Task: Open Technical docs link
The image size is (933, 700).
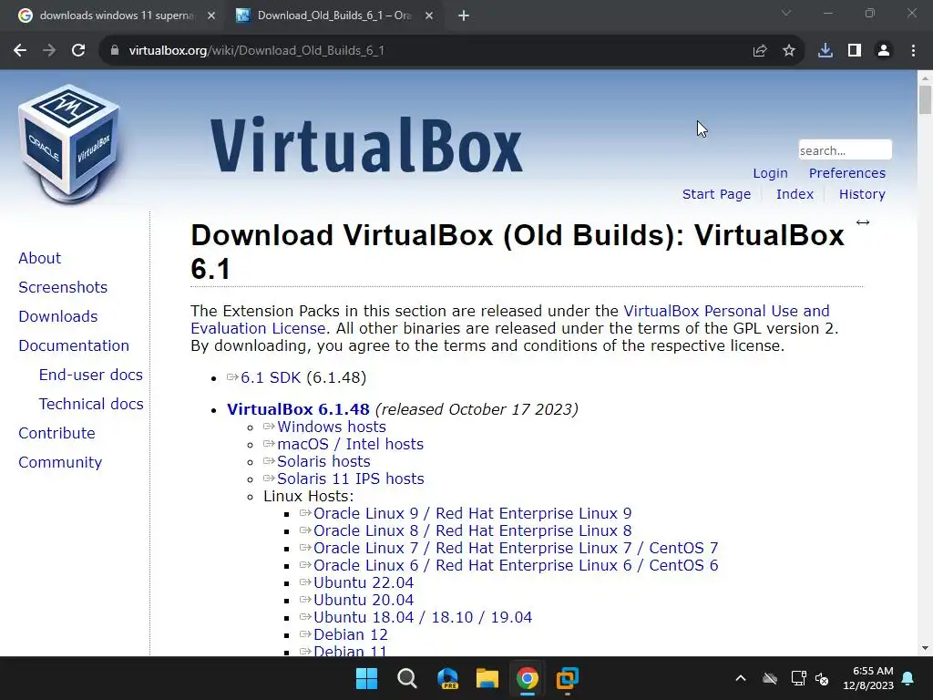Action: tap(91, 404)
